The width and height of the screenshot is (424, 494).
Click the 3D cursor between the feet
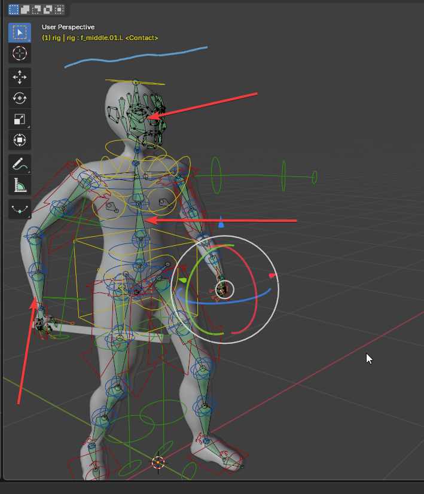(x=158, y=462)
